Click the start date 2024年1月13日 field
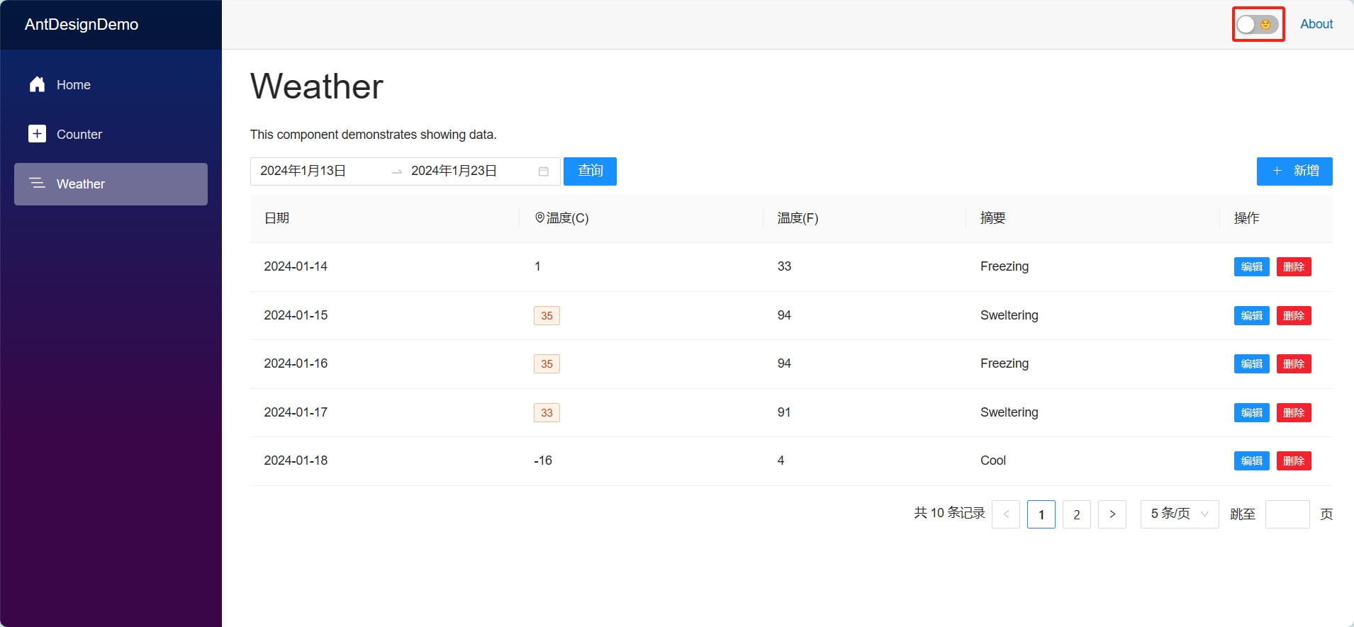 [x=320, y=171]
